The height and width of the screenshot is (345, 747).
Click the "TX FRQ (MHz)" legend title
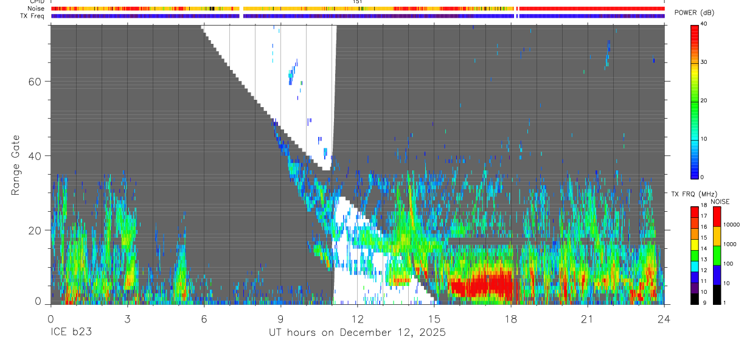pyautogui.click(x=693, y=194)
